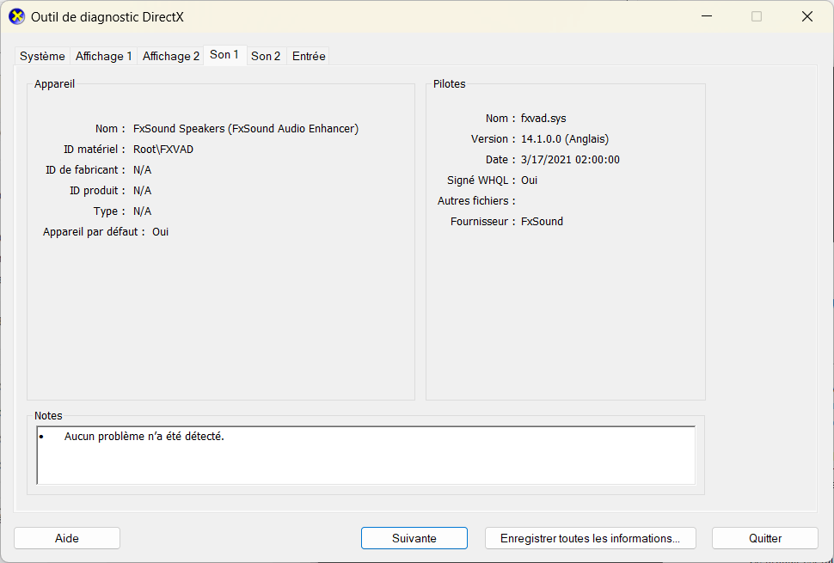This screenshot has width=834, height=563.
Task: Click the 'Pilotes' group heading
Action: coord(449,84)
